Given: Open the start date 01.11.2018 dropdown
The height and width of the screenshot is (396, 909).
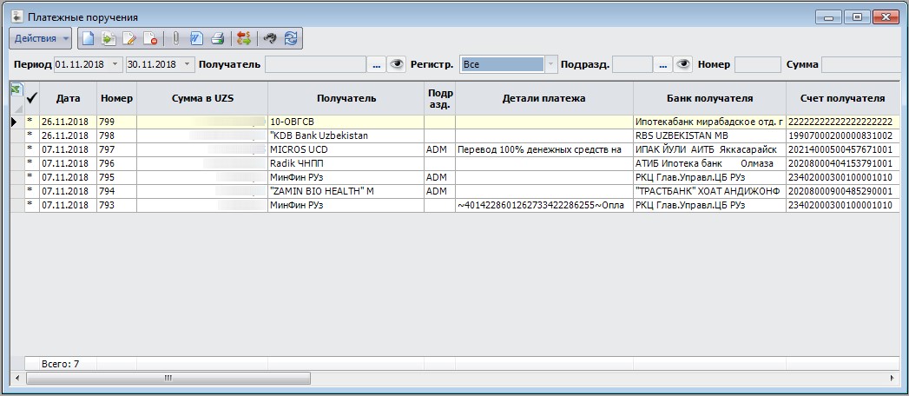Looking at the screenshot, I should point(115,64).
